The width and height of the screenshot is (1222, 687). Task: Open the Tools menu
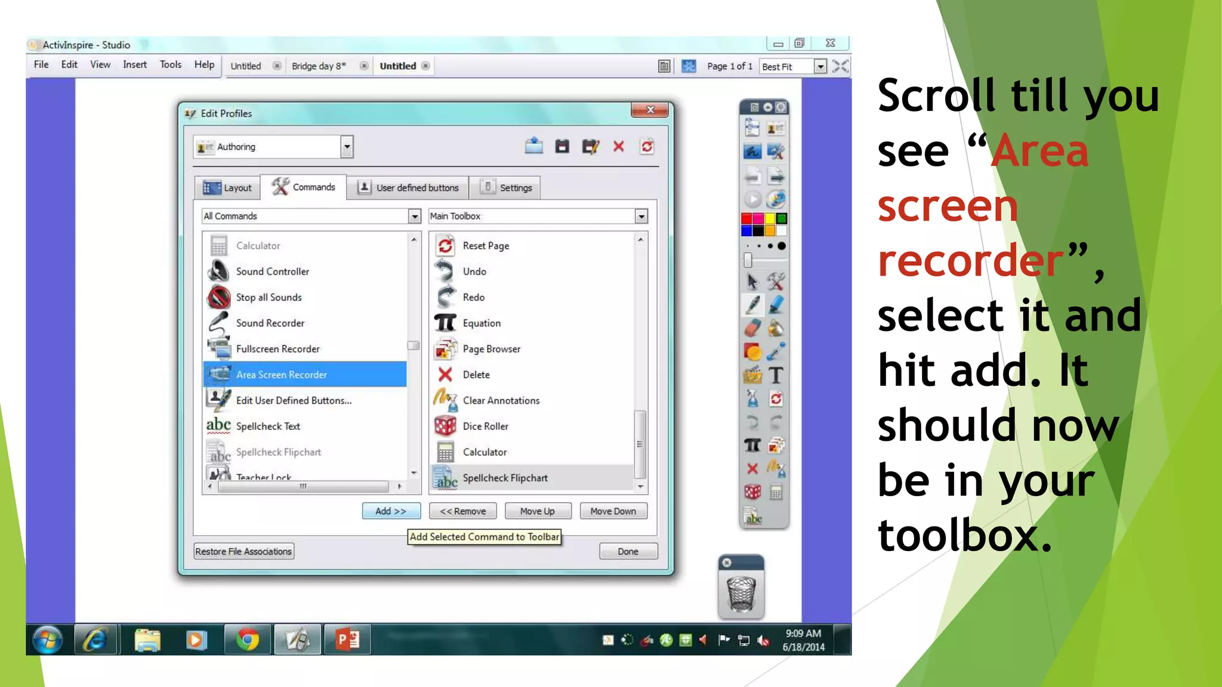click(x=171, y=64)
